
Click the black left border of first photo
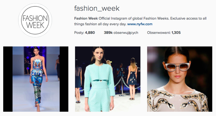click(8, 79)
